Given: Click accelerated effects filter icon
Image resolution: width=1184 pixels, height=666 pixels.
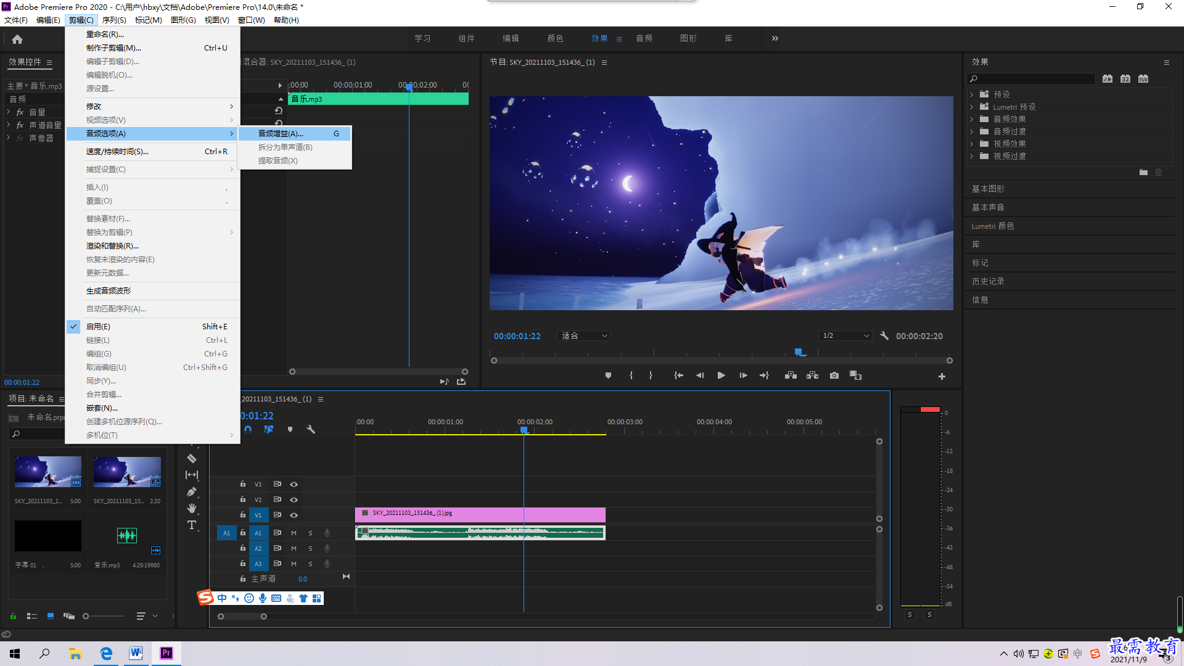Looking at the screenshot, I should pos(1108,79).
